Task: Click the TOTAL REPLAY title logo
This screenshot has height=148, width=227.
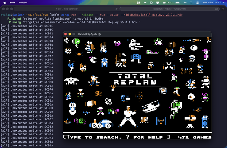Action: (135, 79)
